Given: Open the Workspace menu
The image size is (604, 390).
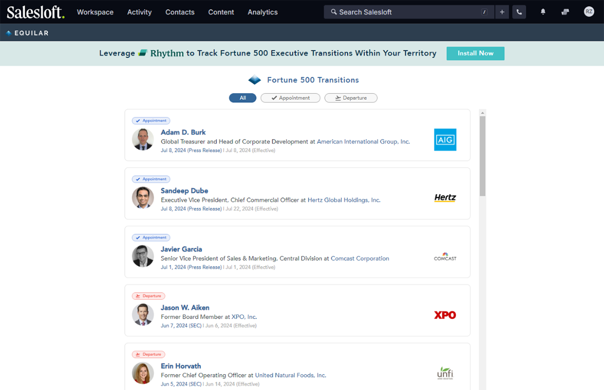Looking at the screenshot, I should tap(95, 12).
